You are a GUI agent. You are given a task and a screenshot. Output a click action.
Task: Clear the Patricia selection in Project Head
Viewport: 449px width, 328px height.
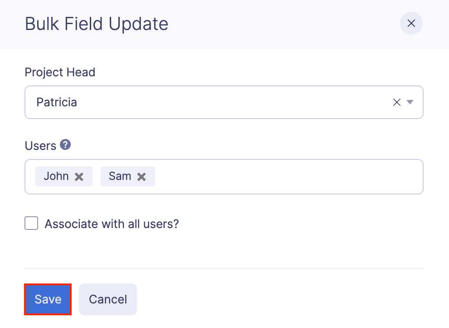coord(396,103)
